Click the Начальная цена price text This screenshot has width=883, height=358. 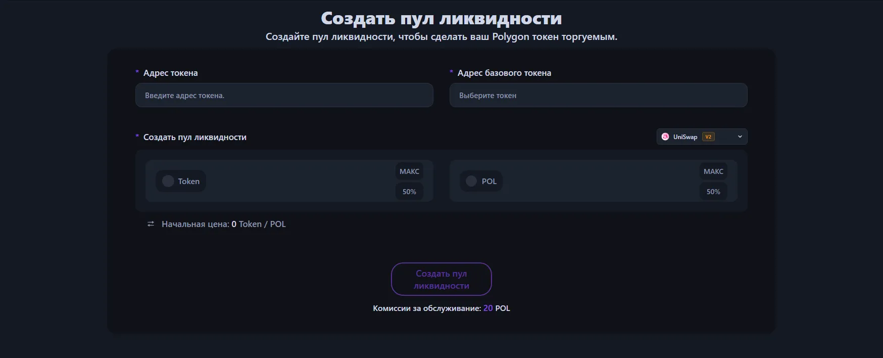tap(224, 224)
